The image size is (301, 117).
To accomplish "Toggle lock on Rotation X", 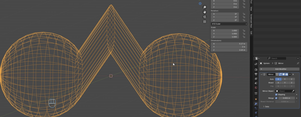I will tap(244, 14).
